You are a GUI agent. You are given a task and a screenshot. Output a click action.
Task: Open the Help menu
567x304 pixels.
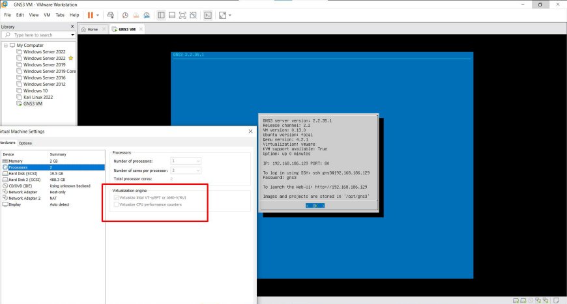(74, 15)
